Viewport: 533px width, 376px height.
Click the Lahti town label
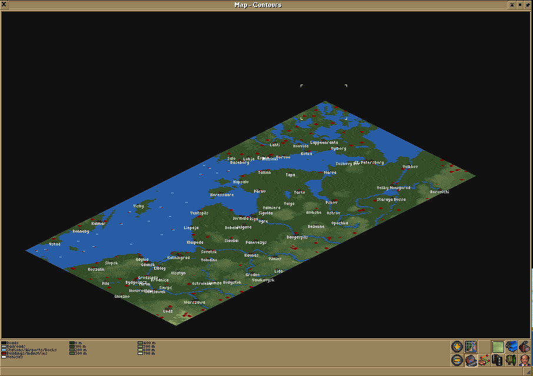point(275,145)
